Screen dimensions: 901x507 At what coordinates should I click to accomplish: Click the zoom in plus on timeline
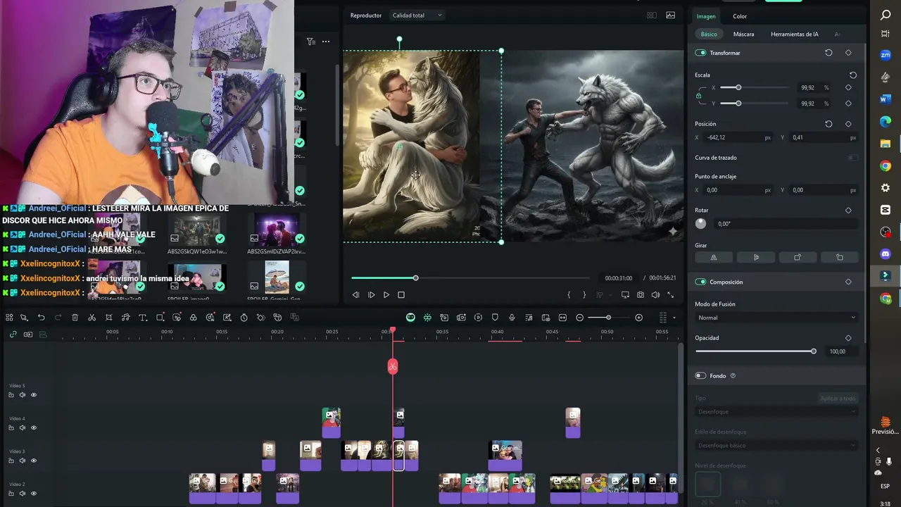(638, 318)
